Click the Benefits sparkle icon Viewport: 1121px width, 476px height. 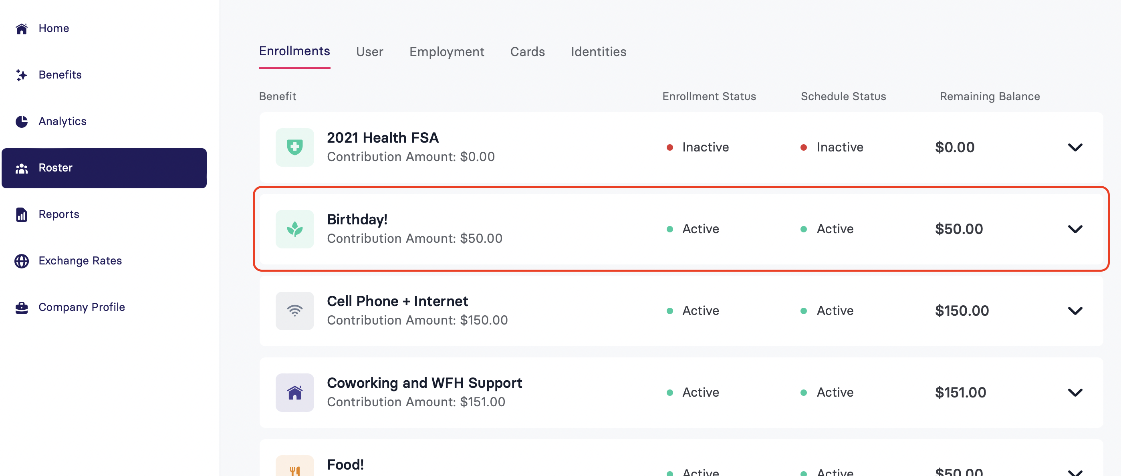pyautogui.click(x=21, y=75)
